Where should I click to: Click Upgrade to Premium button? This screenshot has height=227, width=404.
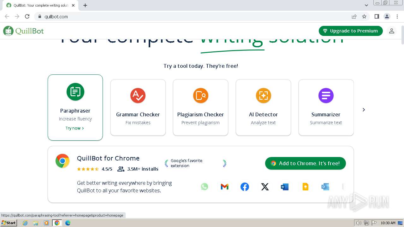coord(351,31)
